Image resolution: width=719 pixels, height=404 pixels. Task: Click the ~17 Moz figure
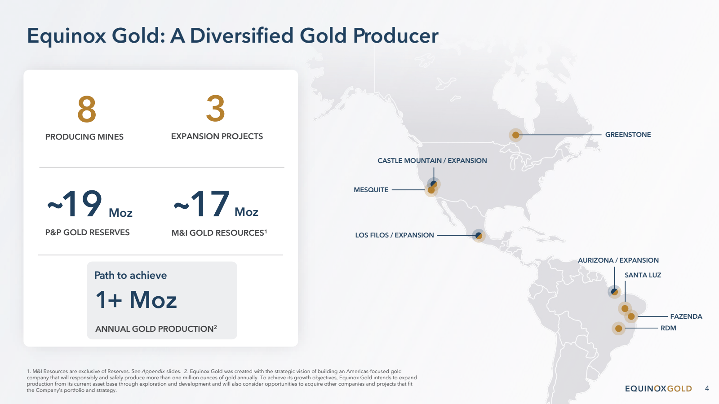pyautogui.click(x=216, y=204)
